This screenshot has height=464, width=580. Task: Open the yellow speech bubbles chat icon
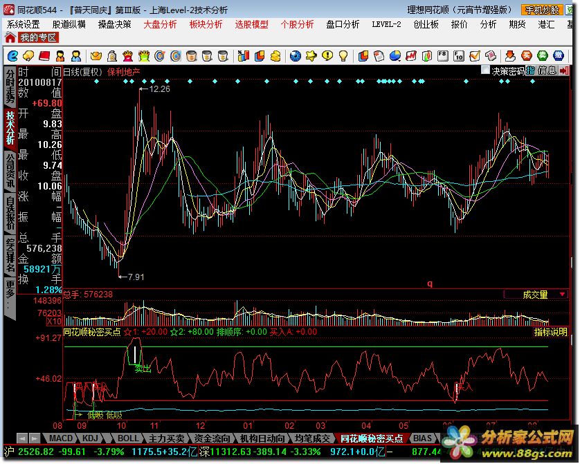click(x=28, y=56)
